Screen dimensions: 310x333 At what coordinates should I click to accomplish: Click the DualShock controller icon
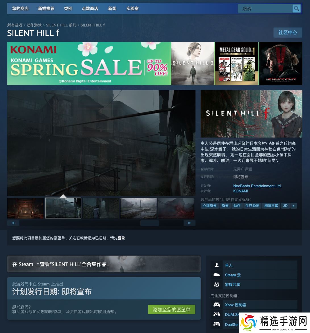tap(217, 314)
